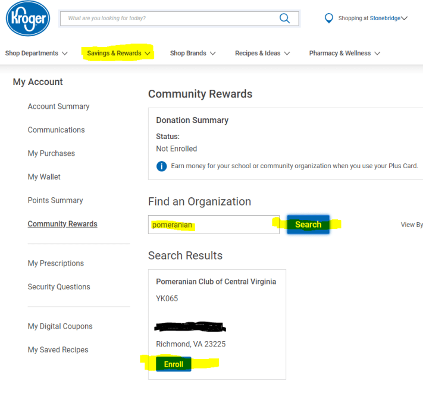Click the 'Community Rewards' page heading
This screenshot has height=397, width=423.
(200, 94)
